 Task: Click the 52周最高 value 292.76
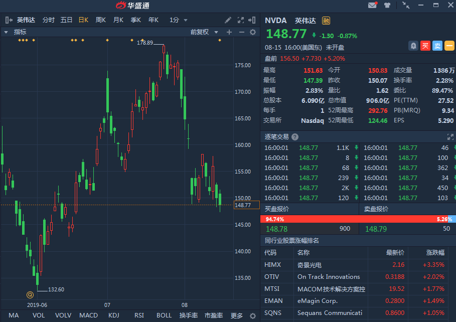coord(378,110)
